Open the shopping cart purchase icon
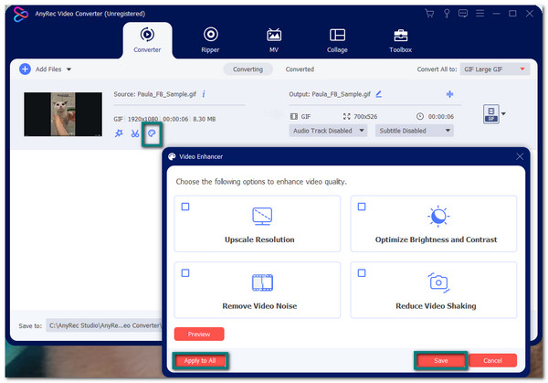 pyautogui.click(x=429, y=14)
